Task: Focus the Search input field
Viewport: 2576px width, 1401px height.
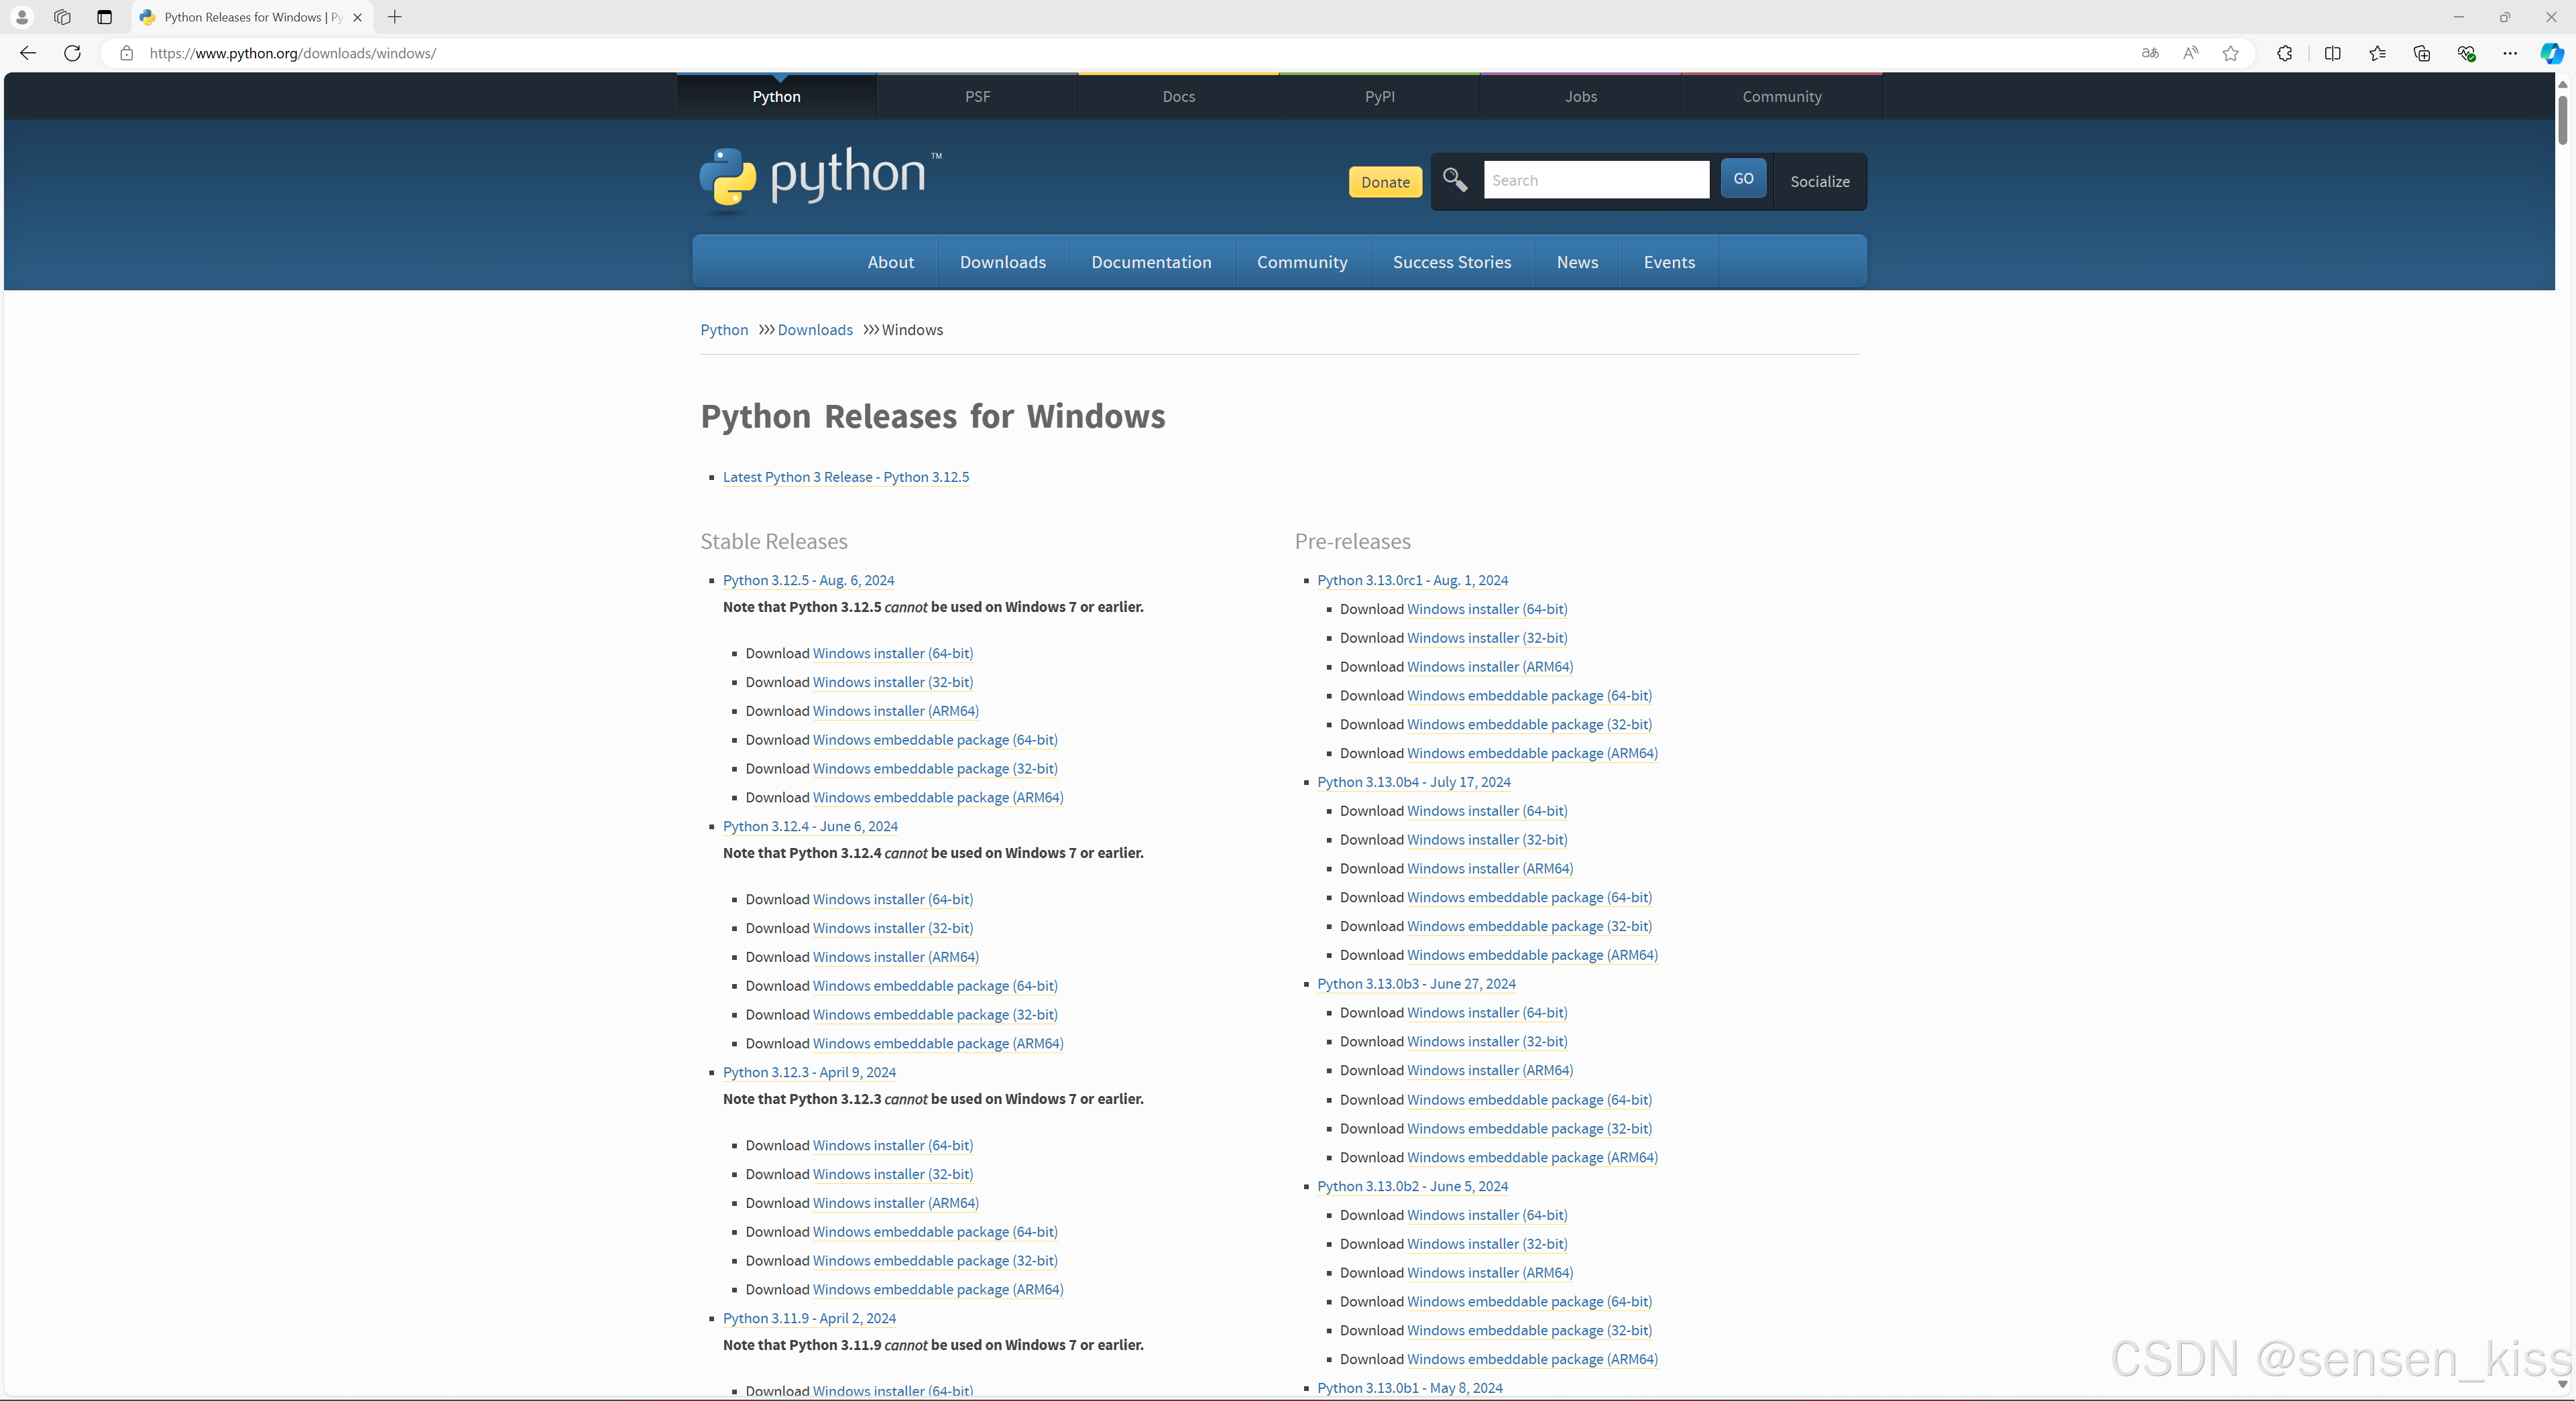Action: coord(1596,180)
